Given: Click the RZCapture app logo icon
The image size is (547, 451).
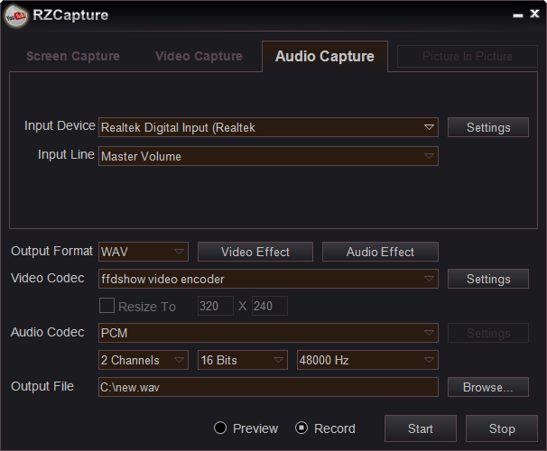Looking at the screenshot, I should pos(15,15).
